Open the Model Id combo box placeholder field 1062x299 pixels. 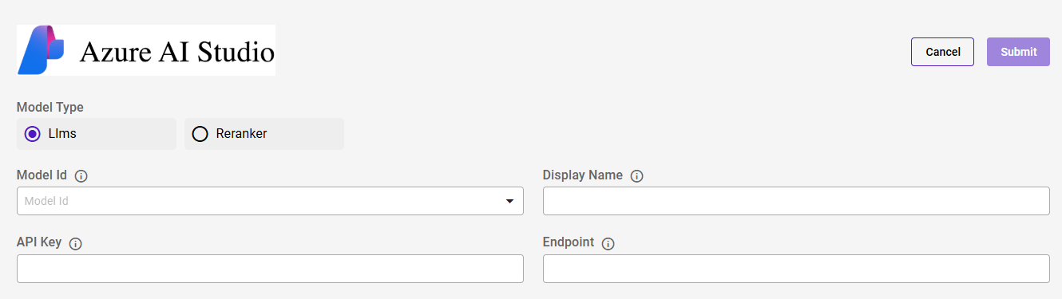tap(270, 201)
